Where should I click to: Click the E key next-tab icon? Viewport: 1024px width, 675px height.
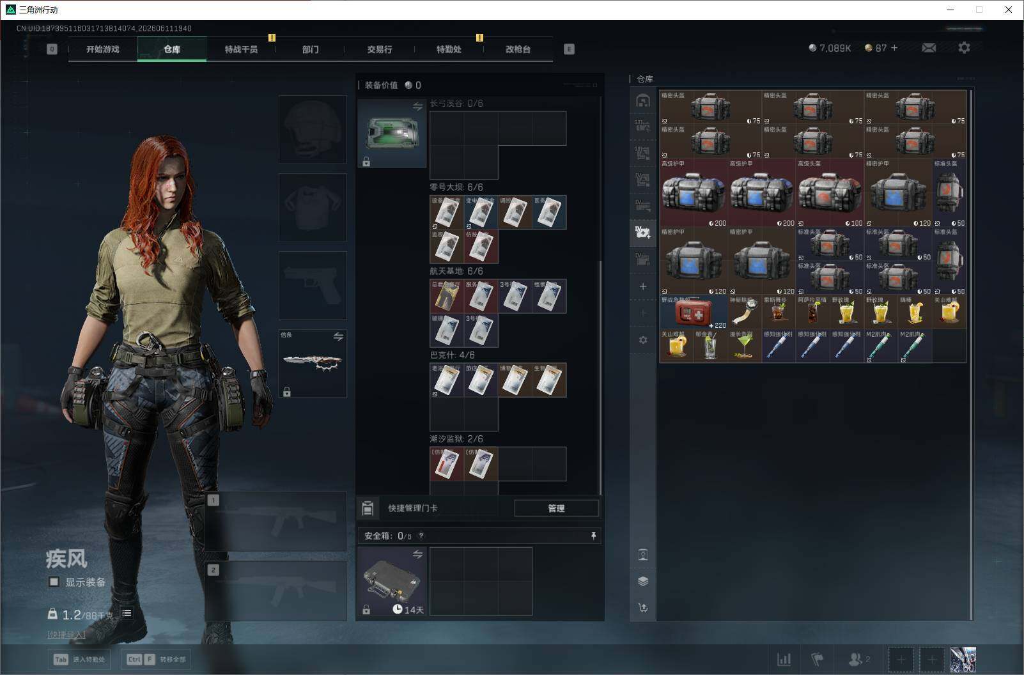click(569, 49)
